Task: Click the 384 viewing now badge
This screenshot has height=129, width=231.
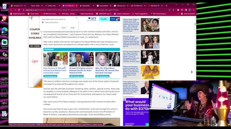Action: pos(77,76)
